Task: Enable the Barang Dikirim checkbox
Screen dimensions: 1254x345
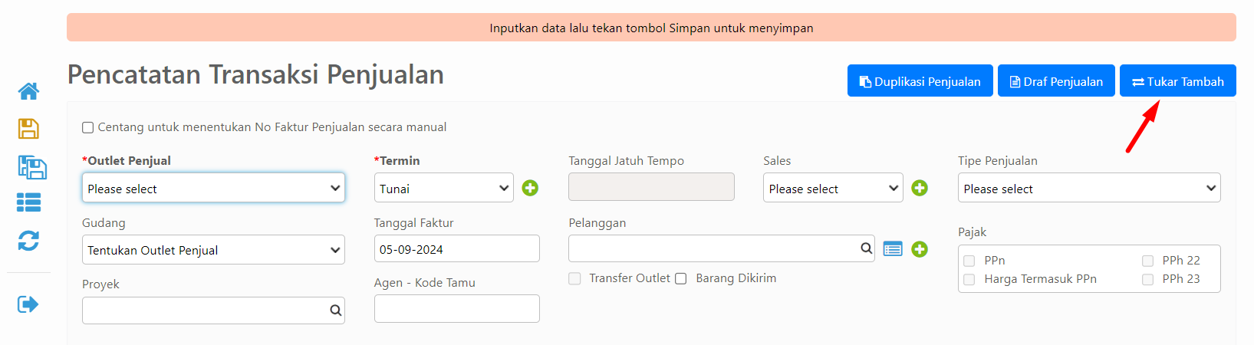Action: [x=681, y=278]
